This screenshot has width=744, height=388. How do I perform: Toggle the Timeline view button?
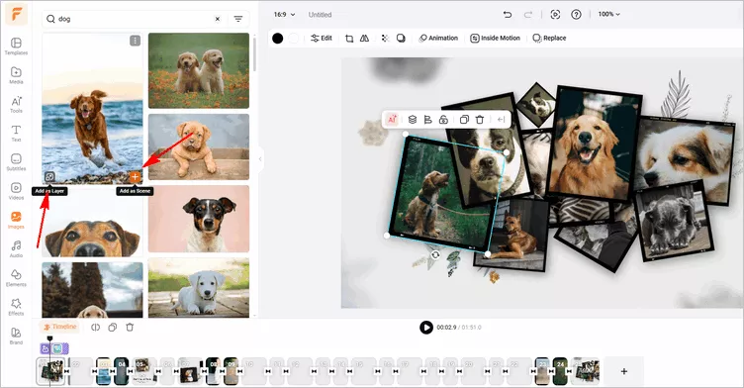59,327
